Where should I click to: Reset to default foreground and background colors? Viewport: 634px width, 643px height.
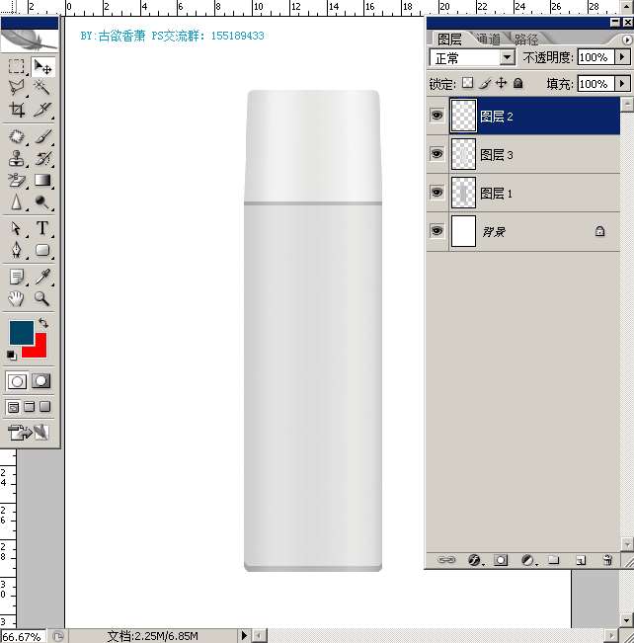click(12, 356)
